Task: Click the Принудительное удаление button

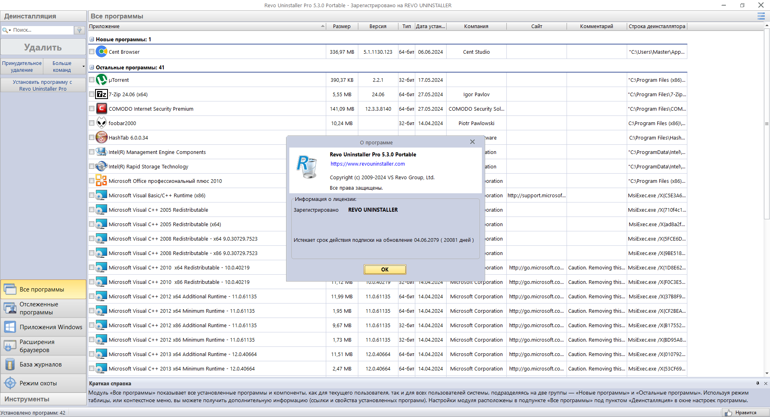Action: [22, 67]
